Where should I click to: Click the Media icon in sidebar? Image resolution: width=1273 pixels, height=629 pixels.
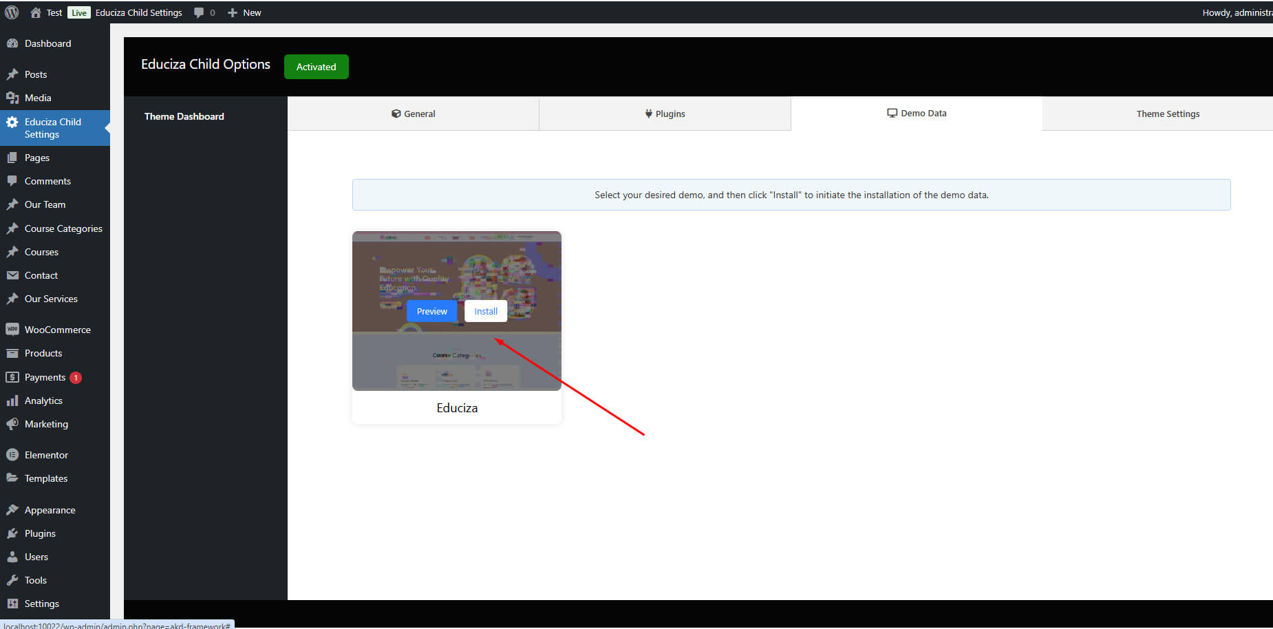[x=12, y=98]
